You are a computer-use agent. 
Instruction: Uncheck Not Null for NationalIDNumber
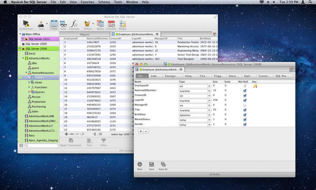pos(245,91)
